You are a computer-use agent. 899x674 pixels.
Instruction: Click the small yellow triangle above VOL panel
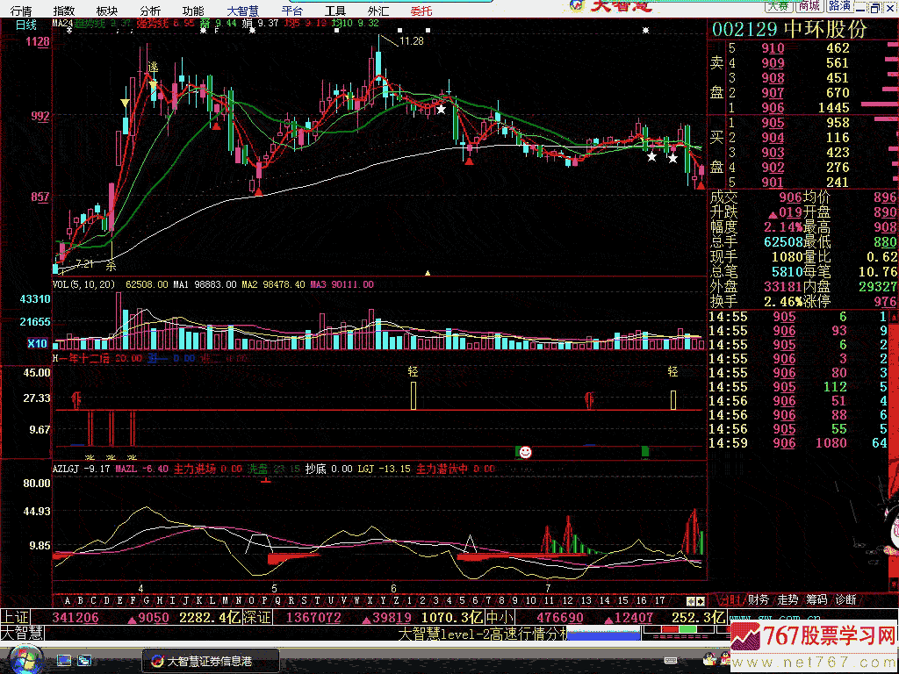pos(428,274)
